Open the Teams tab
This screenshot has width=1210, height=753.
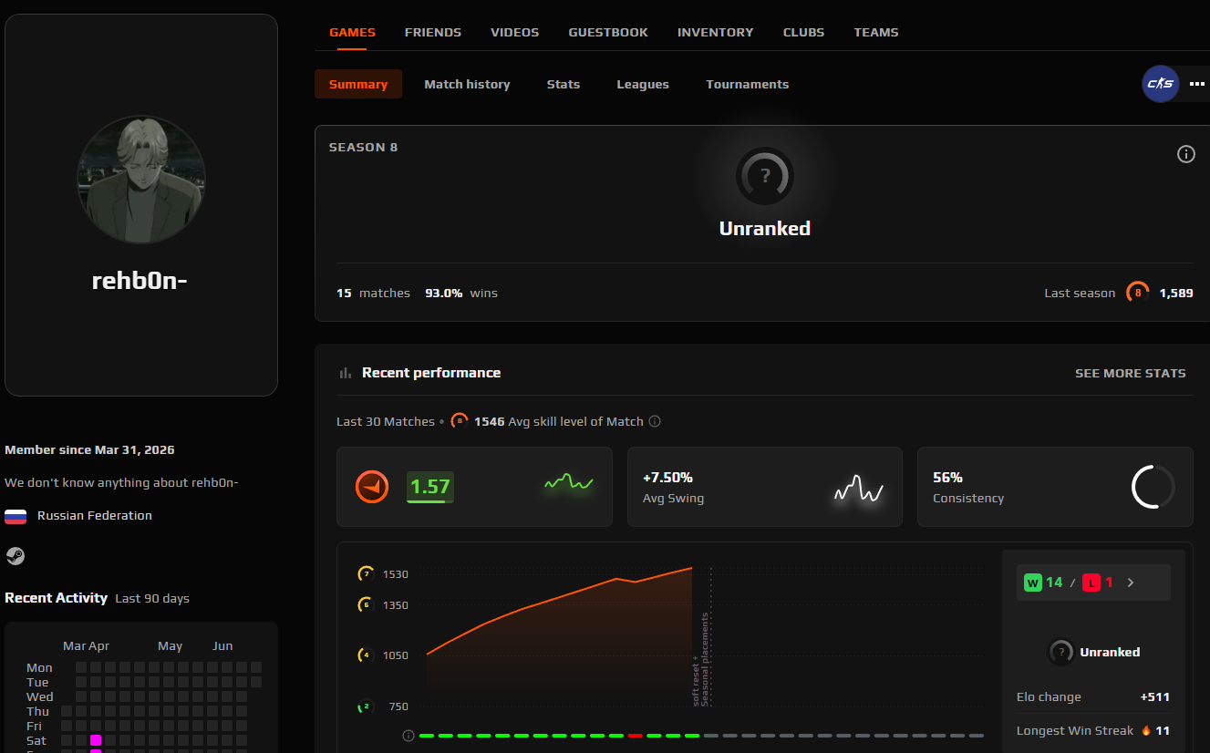point(876,32)
